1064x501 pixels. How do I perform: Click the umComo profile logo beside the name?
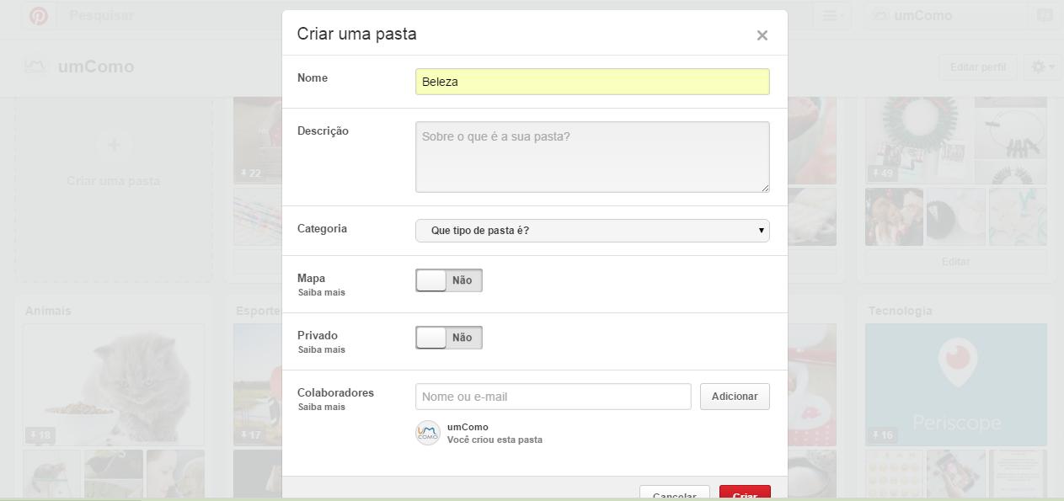35,67
